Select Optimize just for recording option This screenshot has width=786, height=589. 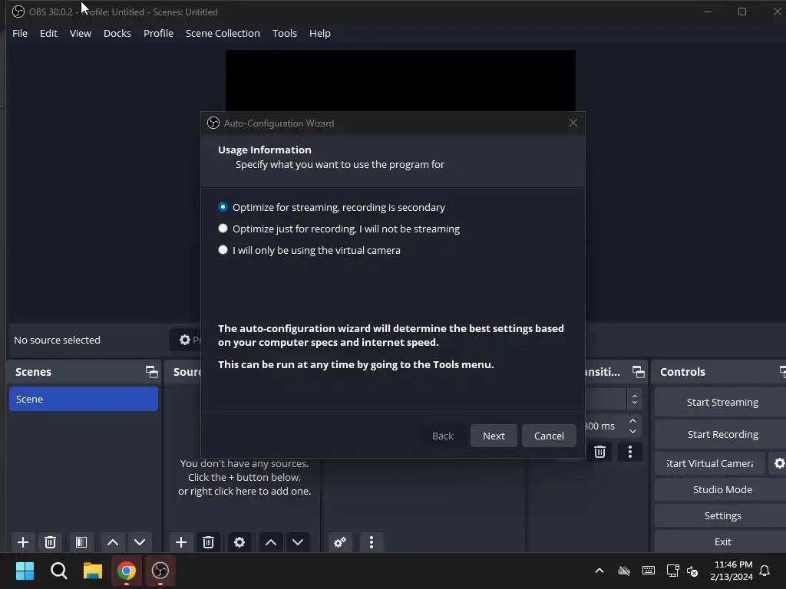tap(223, 229)
